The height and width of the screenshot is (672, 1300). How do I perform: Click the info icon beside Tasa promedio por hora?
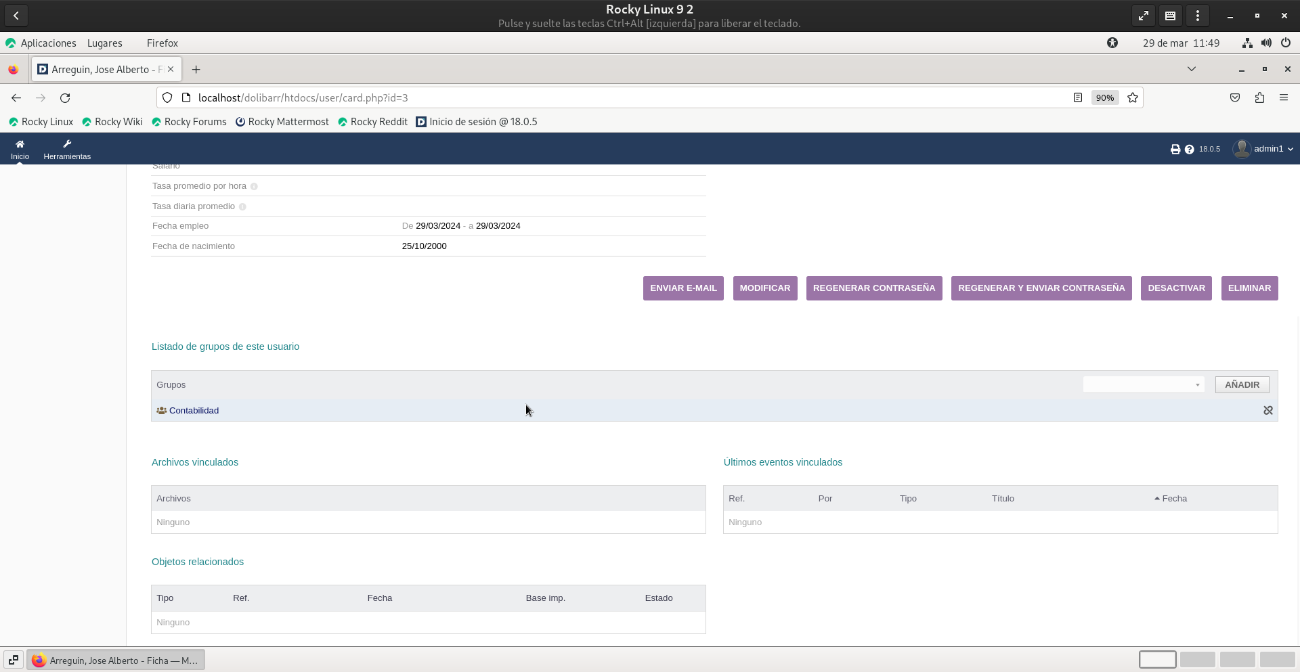254,187
